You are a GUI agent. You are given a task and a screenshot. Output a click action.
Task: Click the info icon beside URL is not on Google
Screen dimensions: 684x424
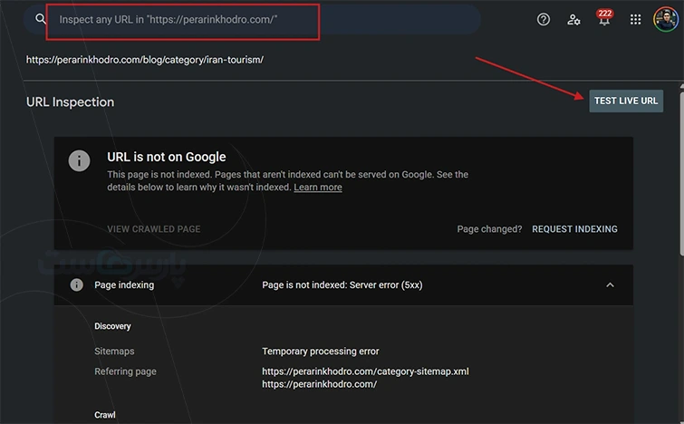[79, 161]
